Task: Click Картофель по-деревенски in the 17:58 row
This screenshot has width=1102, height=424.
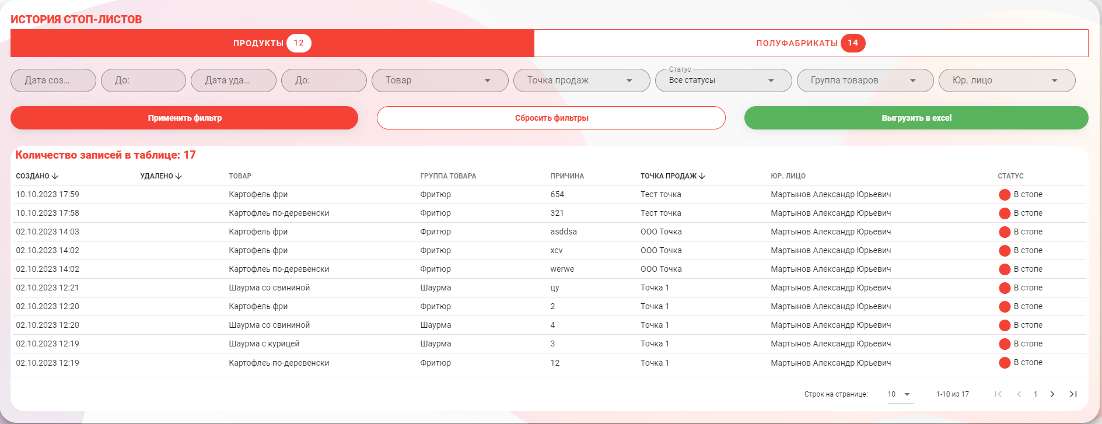Action: pyautogui.click(x=279, y=213)
